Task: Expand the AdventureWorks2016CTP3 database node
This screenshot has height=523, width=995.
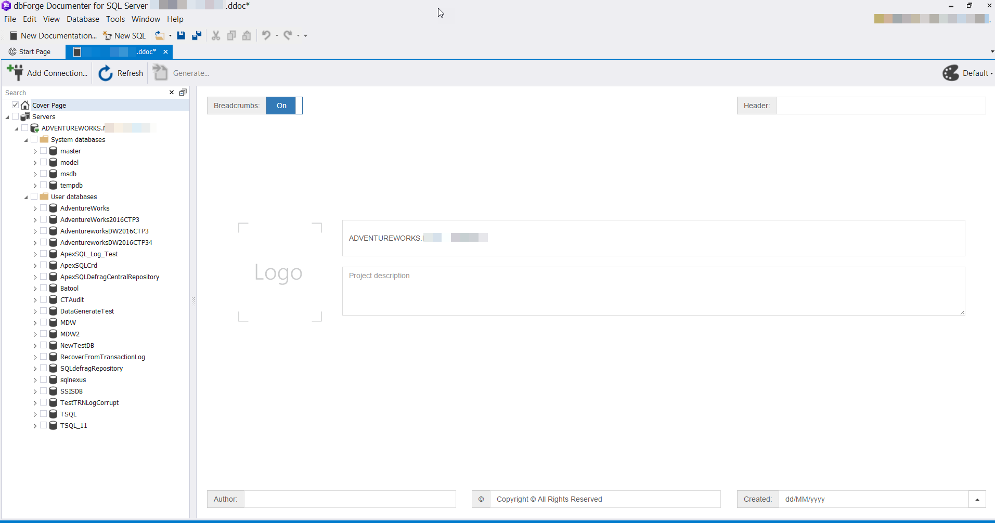Action: [x=35, y=220]
